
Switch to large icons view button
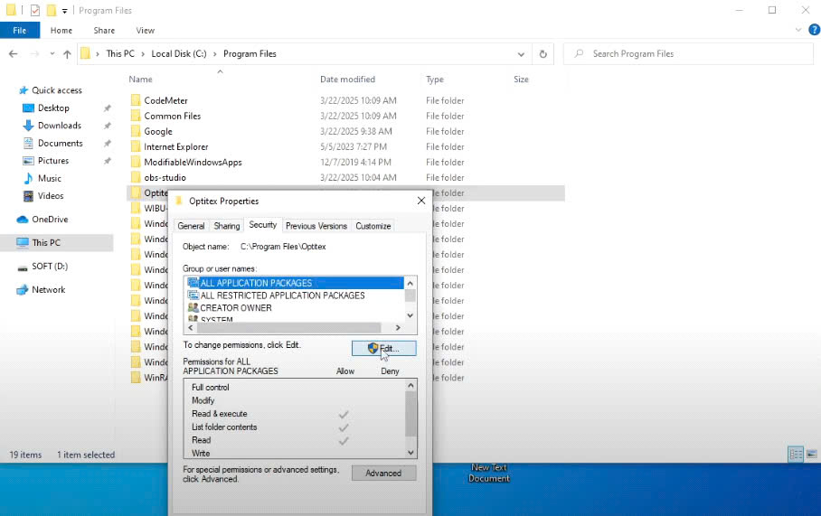pyautogui.click(x=810, y=455)
